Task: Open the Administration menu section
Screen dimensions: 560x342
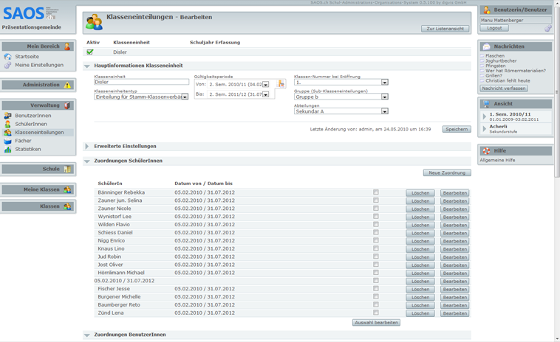Action: tap(38, 85)
